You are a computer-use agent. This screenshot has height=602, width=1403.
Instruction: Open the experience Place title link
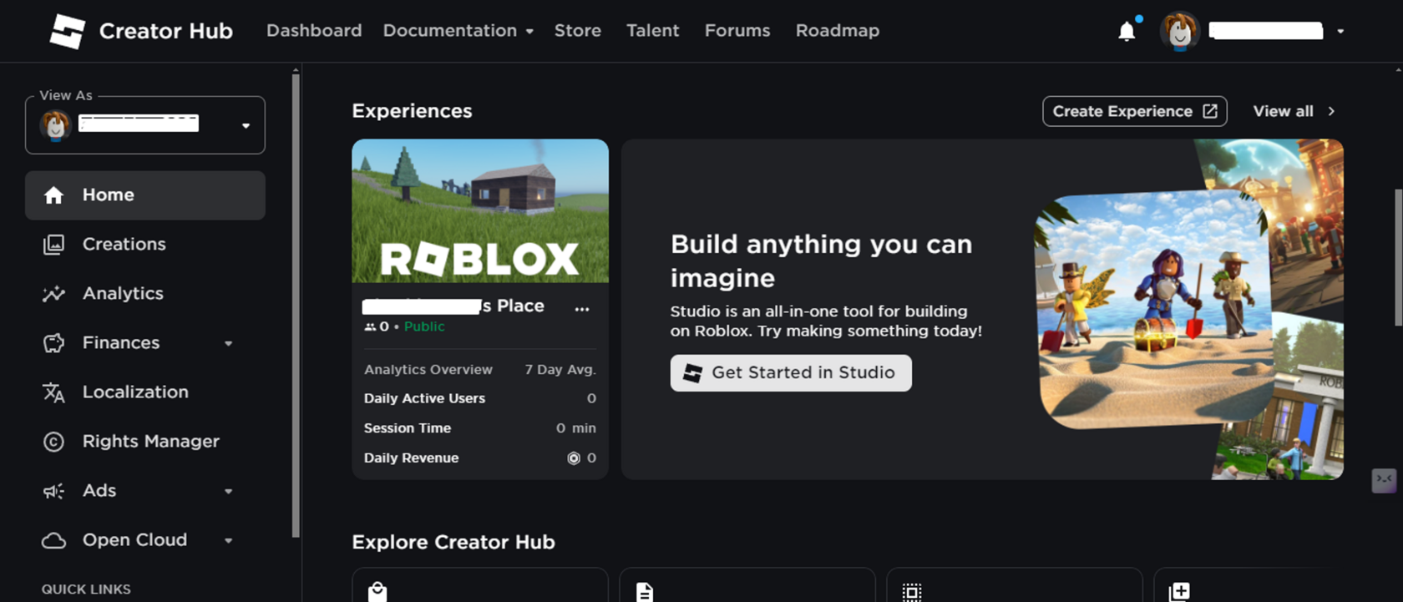click(453, 306)
